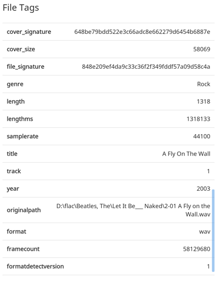The width and height of the screenshot is (220, 291).
Task: Click the framecount value 58129680
Action: (x=197, y=249)
